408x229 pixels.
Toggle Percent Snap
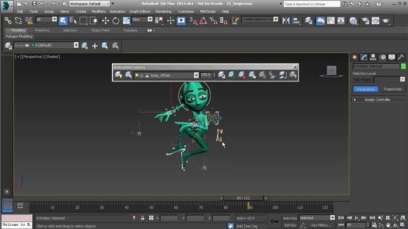tap(214, 20)
